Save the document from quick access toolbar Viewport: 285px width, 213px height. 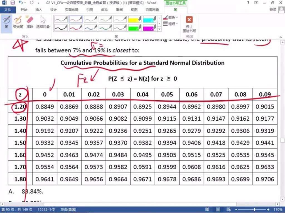click(12, 3)
